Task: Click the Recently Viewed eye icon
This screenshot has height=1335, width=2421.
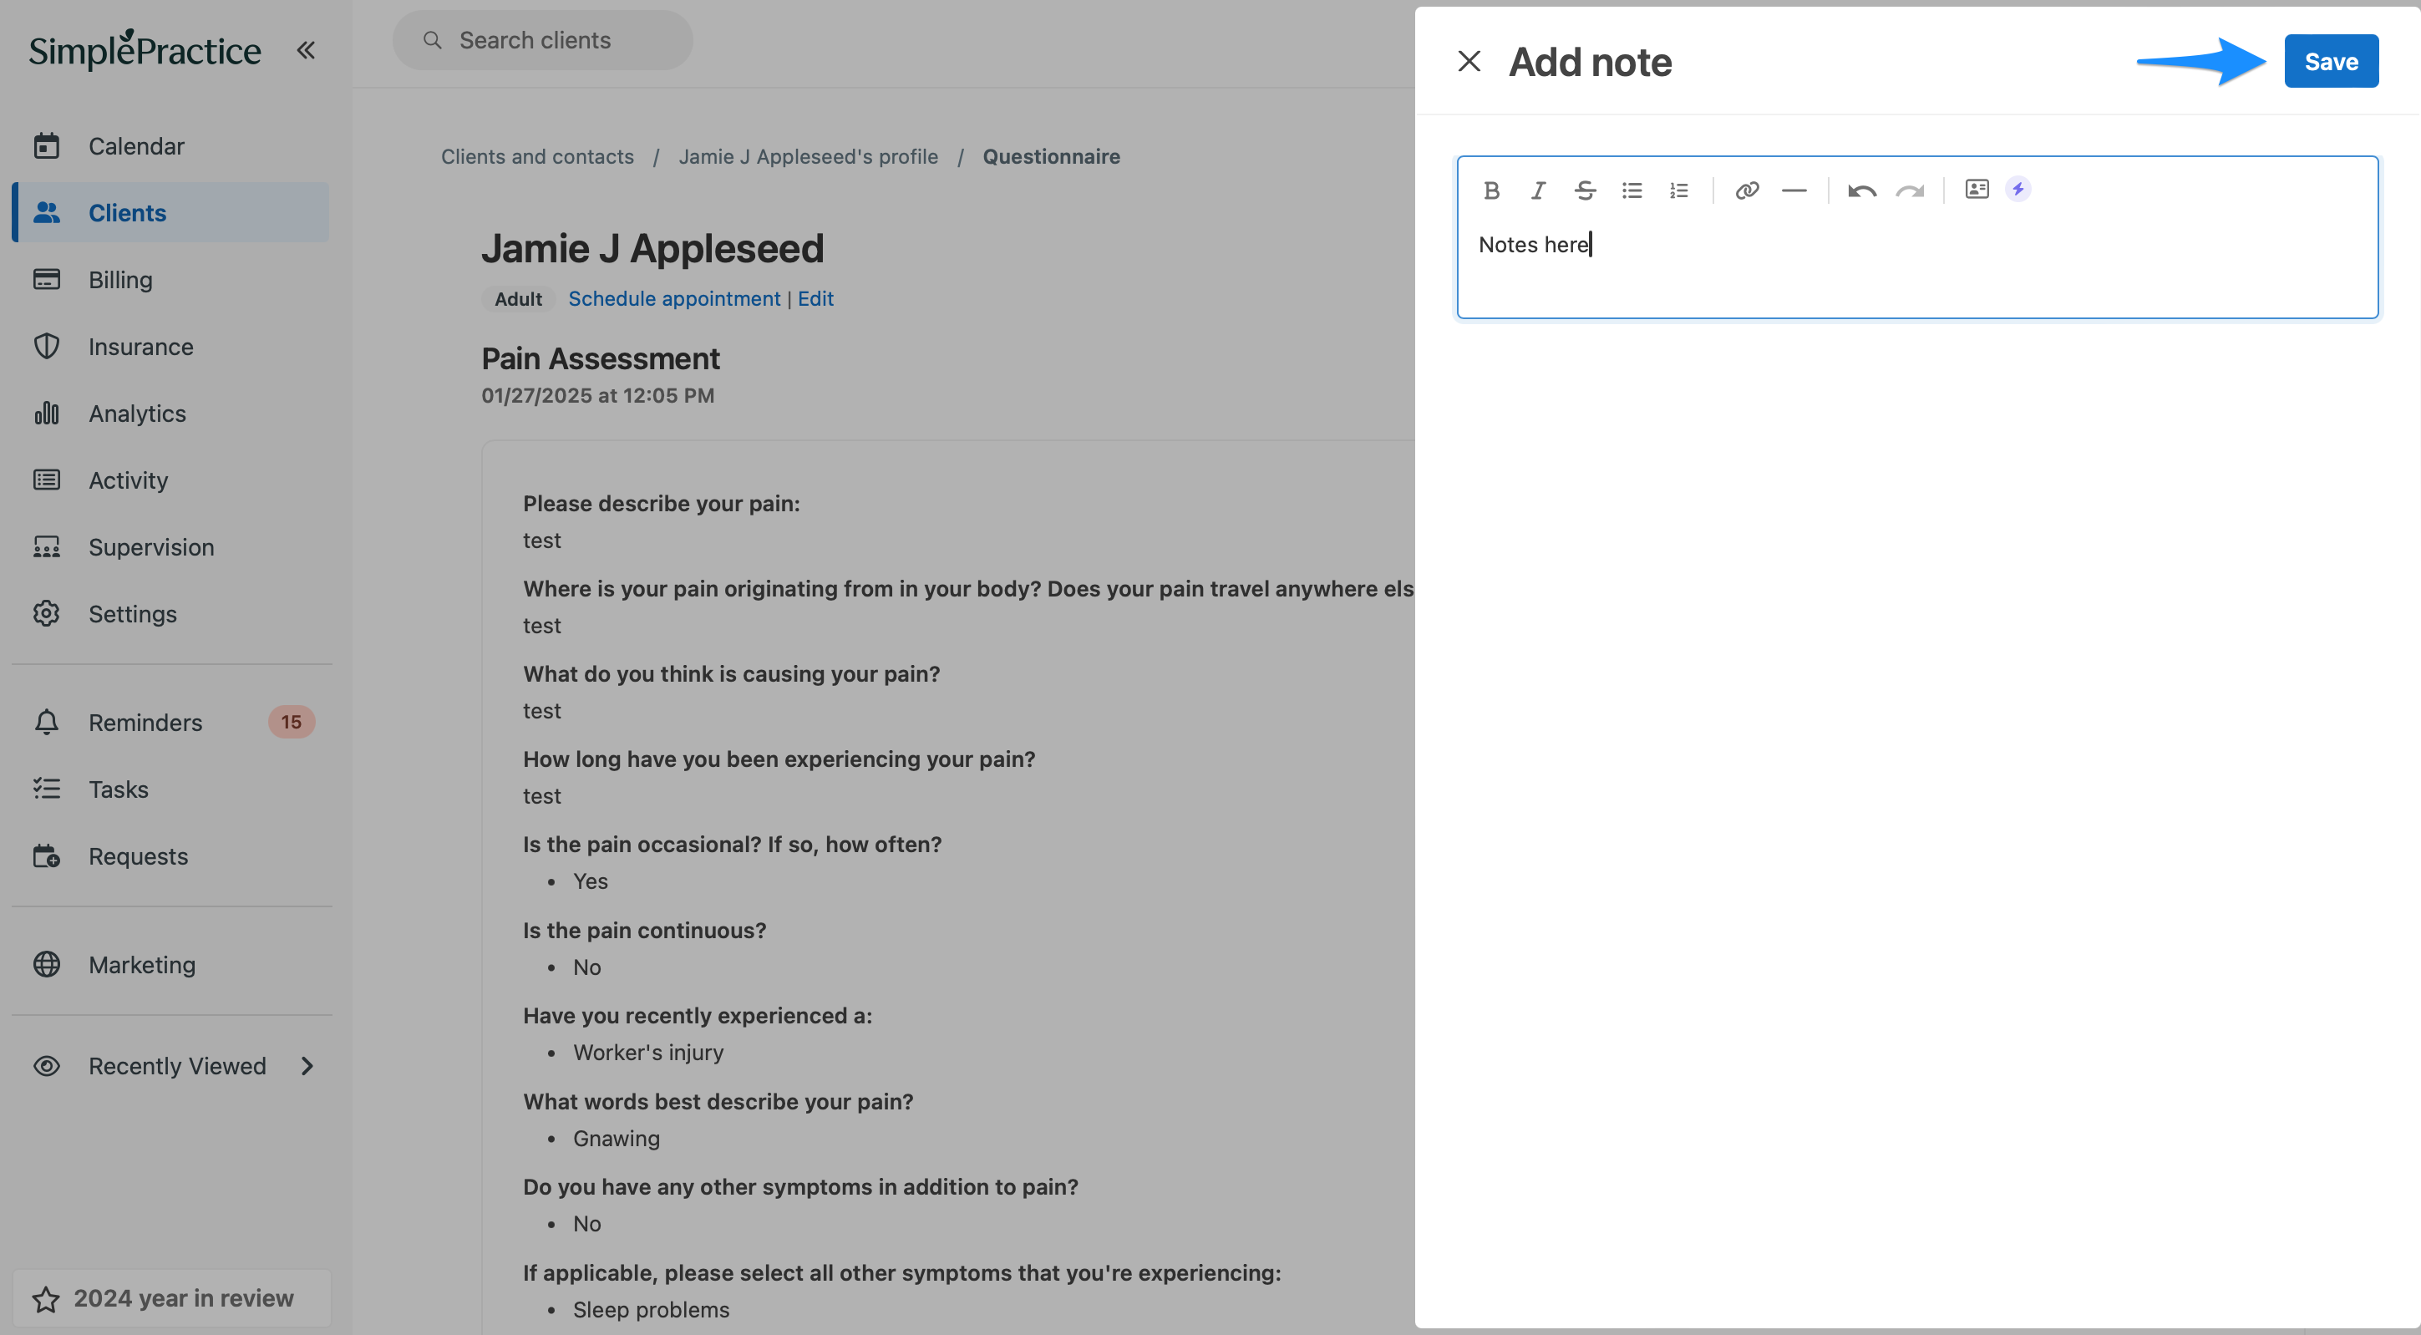Action: 46,1066
